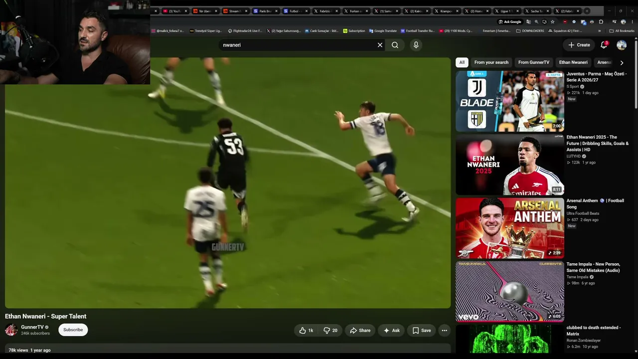Open the Juventus - Parma thumbnail
The height and width of the screenshot is (359, 638).
(x=510, y=101)
